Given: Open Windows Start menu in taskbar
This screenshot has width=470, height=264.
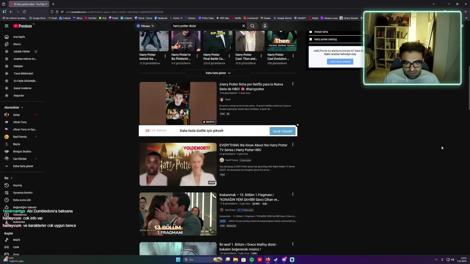Looking at the screenshot, I should (178, 260).
